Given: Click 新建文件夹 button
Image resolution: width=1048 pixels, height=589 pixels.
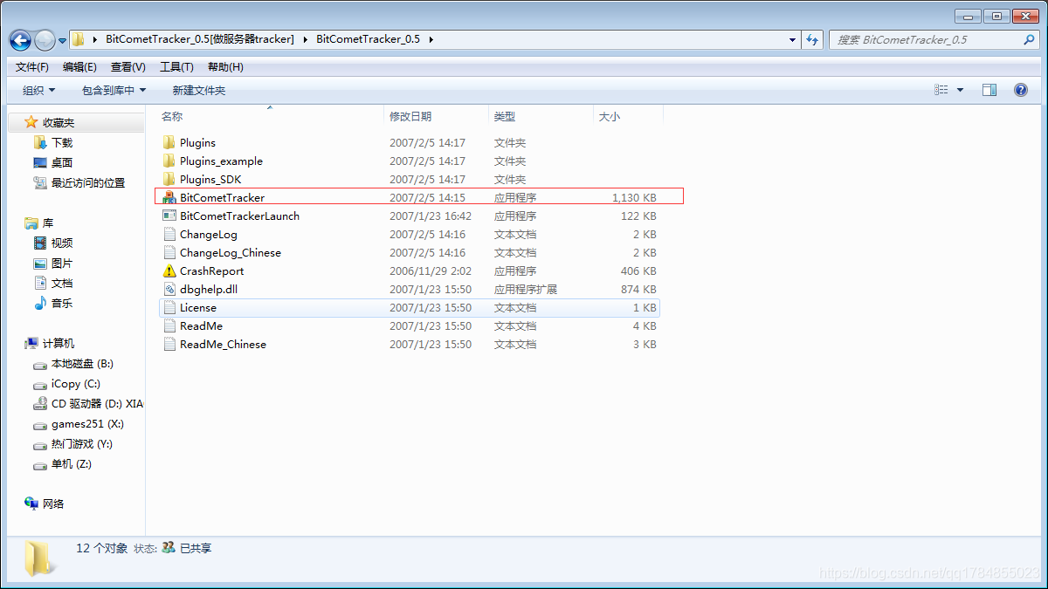Looking at the screenshot, I should click(x=199, y=90).
